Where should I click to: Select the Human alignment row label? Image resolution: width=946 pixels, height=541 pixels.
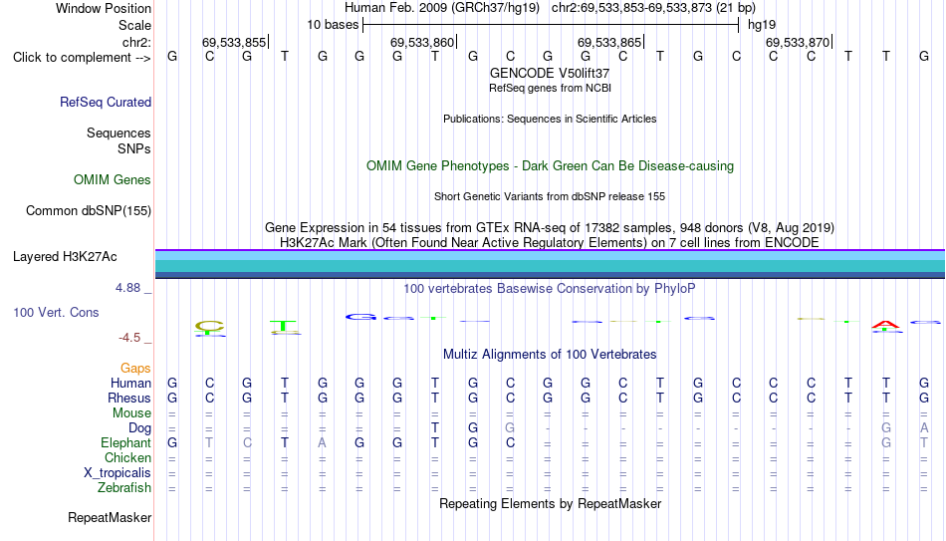click(x=130, y=384)
